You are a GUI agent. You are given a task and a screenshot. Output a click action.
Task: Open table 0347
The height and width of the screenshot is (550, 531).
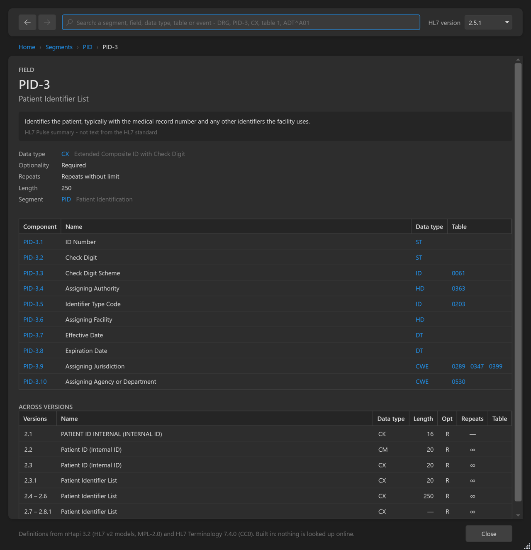477,366
